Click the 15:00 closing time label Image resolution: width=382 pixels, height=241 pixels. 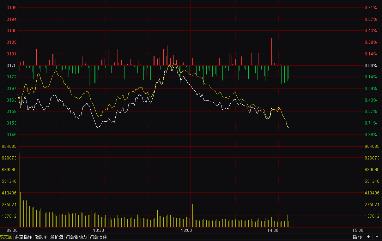358,230
